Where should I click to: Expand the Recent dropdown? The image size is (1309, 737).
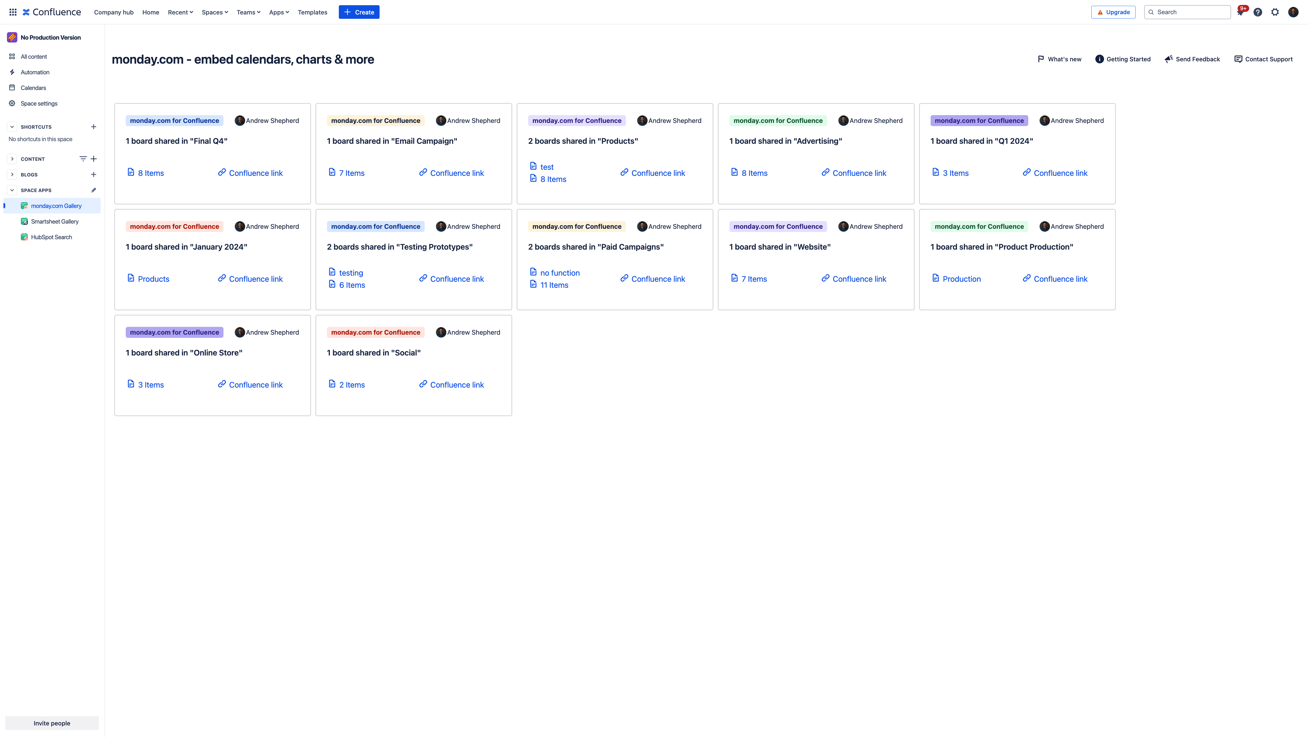180,12
